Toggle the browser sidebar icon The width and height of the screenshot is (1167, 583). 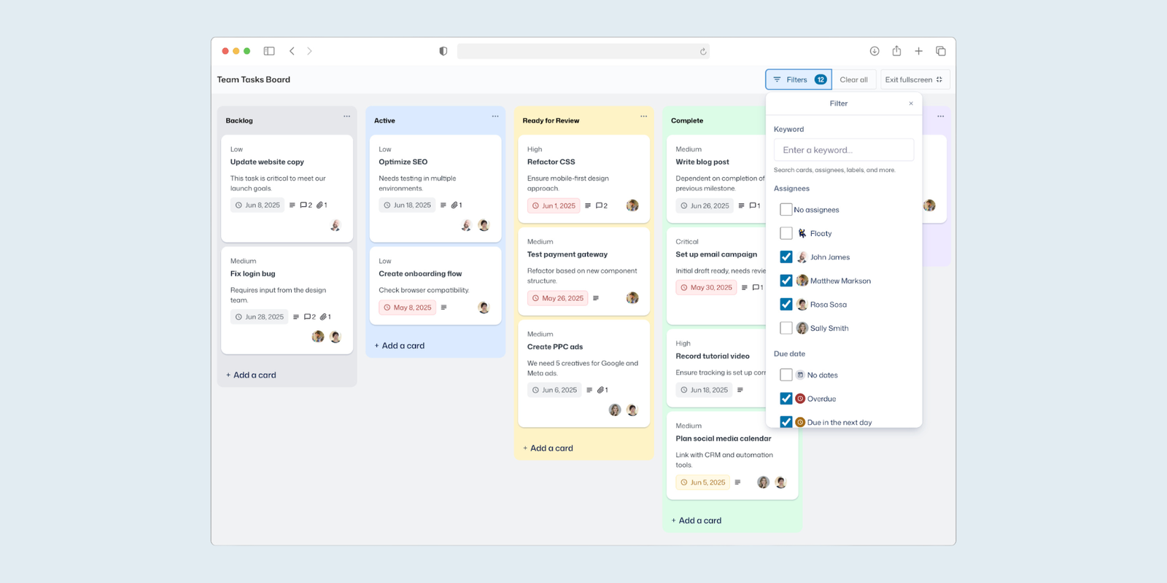click(x=269, y=51)
